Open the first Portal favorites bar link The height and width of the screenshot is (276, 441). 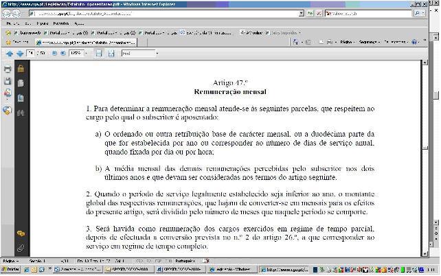pos(66,33)
